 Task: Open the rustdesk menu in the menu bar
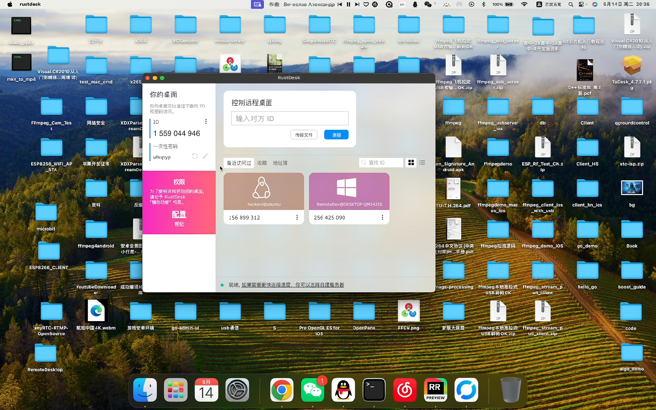pos(30,4)
